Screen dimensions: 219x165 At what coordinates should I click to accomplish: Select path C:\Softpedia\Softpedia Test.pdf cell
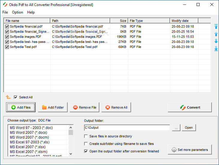(x=80, y=47)
